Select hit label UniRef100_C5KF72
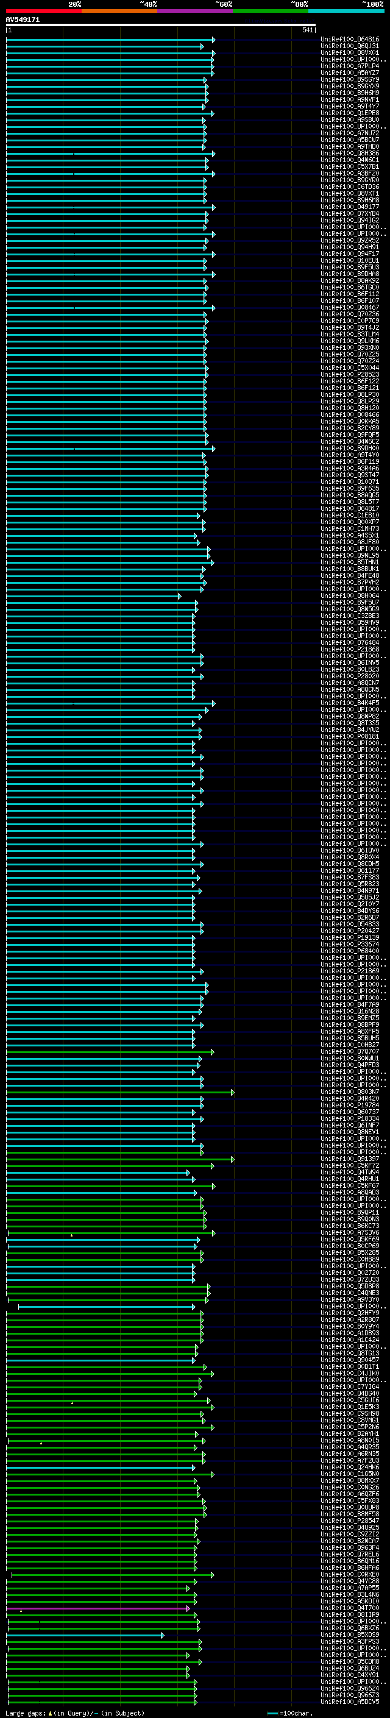The height and width of the screenshot is (1718, 390). point(350,1166)
